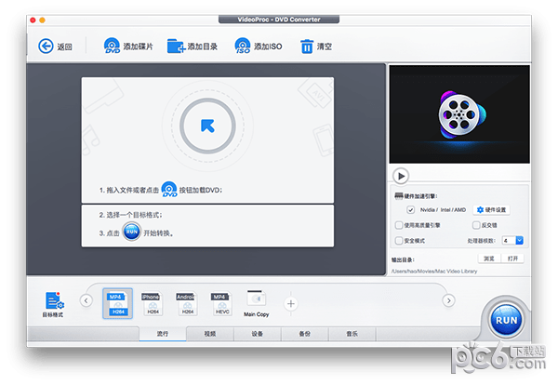The width and height of the screenshot is (558, 385).
Task: Click the preview thumbnail with film reel logo
Action: 459,114
